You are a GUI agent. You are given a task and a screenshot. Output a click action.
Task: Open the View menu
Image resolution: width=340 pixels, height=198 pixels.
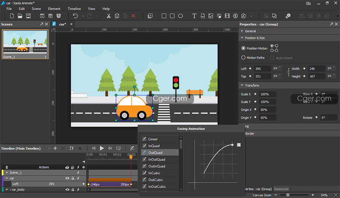tap(92, 8)
